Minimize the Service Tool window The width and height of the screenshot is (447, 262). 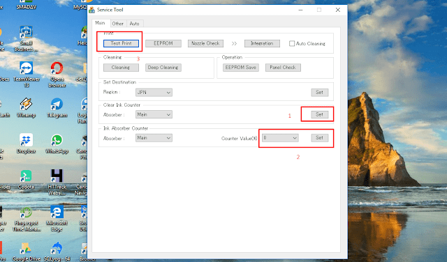click(300, 10)
